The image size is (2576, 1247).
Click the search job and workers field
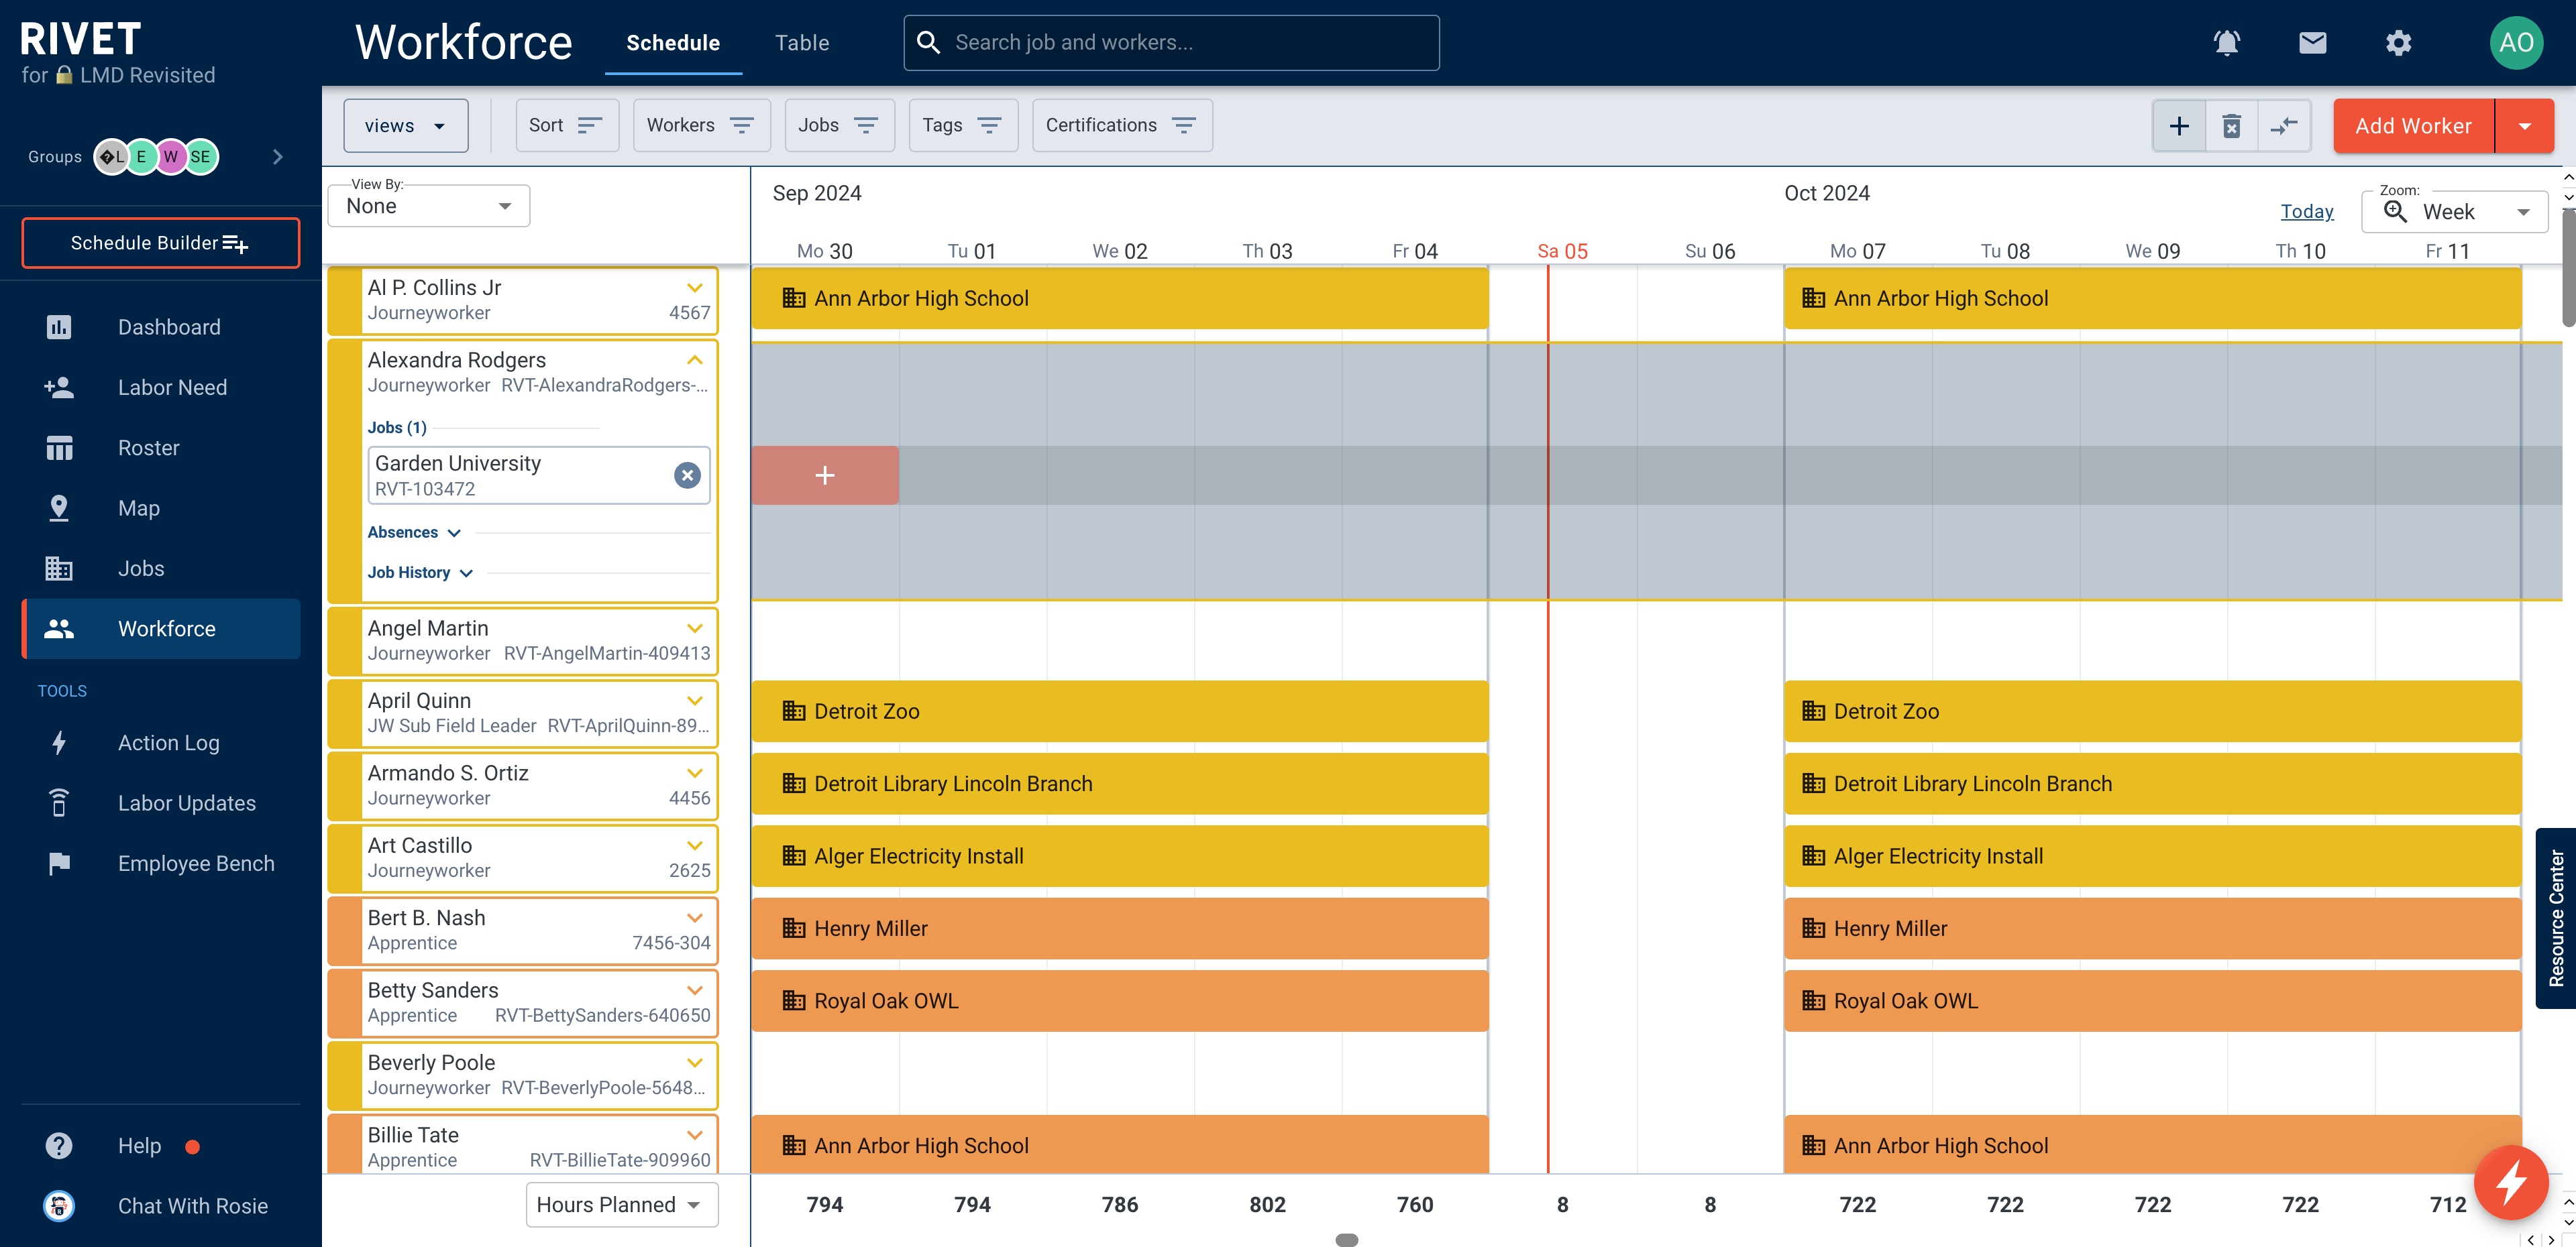1171,43
